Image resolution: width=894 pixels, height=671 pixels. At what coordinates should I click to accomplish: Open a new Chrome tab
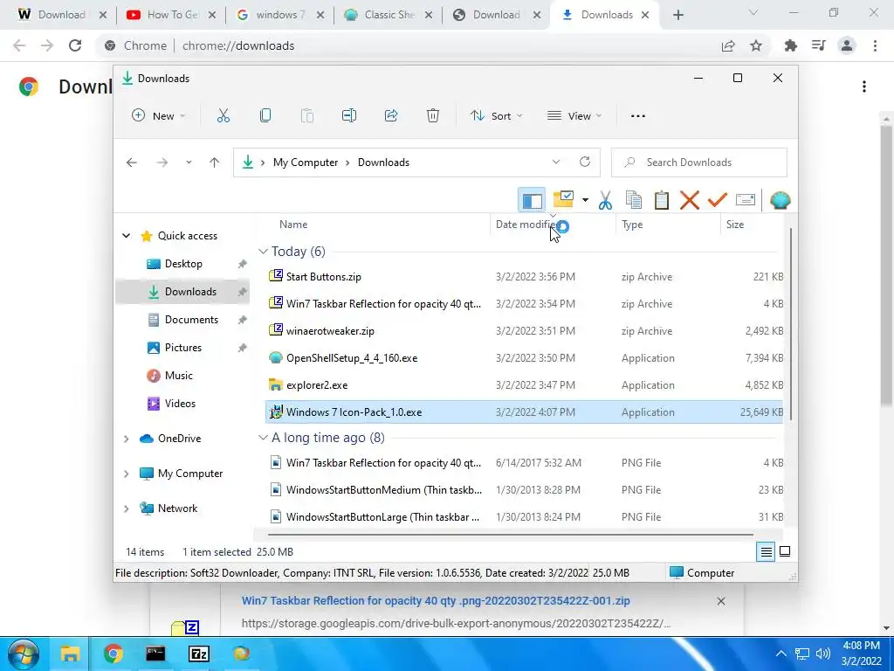(x=677, y=15)
